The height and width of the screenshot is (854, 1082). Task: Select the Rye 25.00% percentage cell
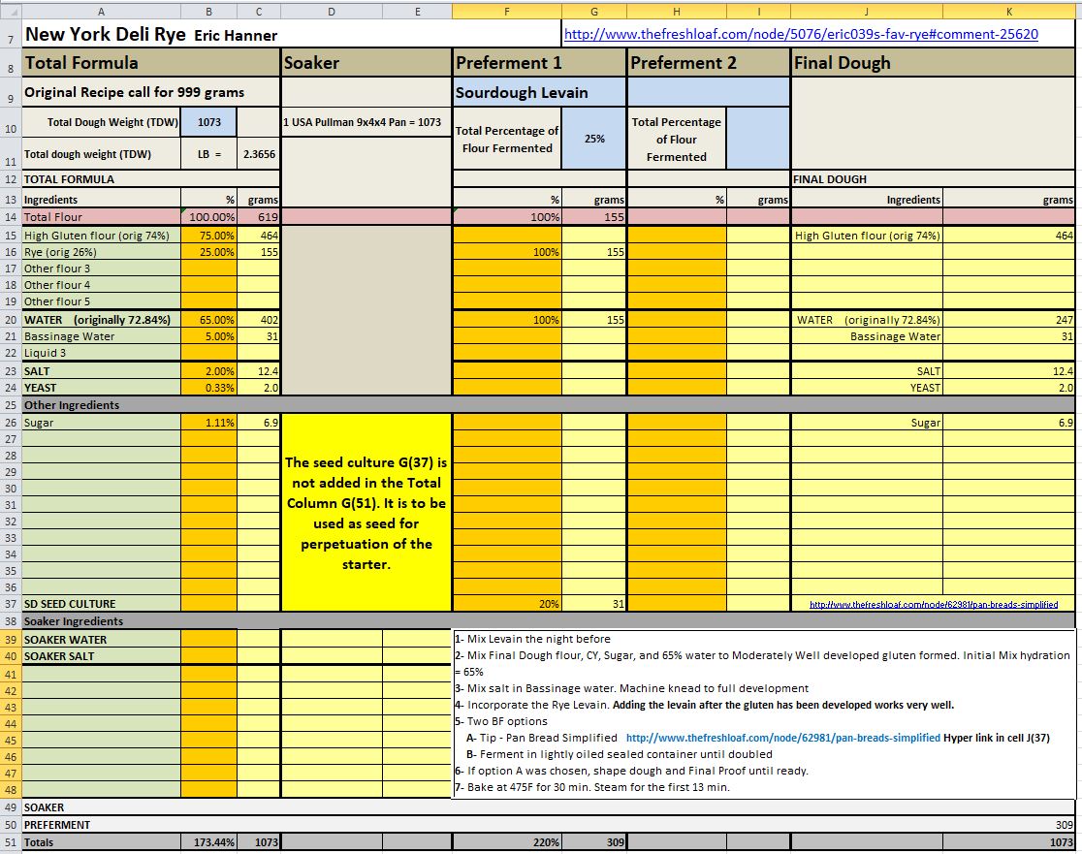pos(208,252)
